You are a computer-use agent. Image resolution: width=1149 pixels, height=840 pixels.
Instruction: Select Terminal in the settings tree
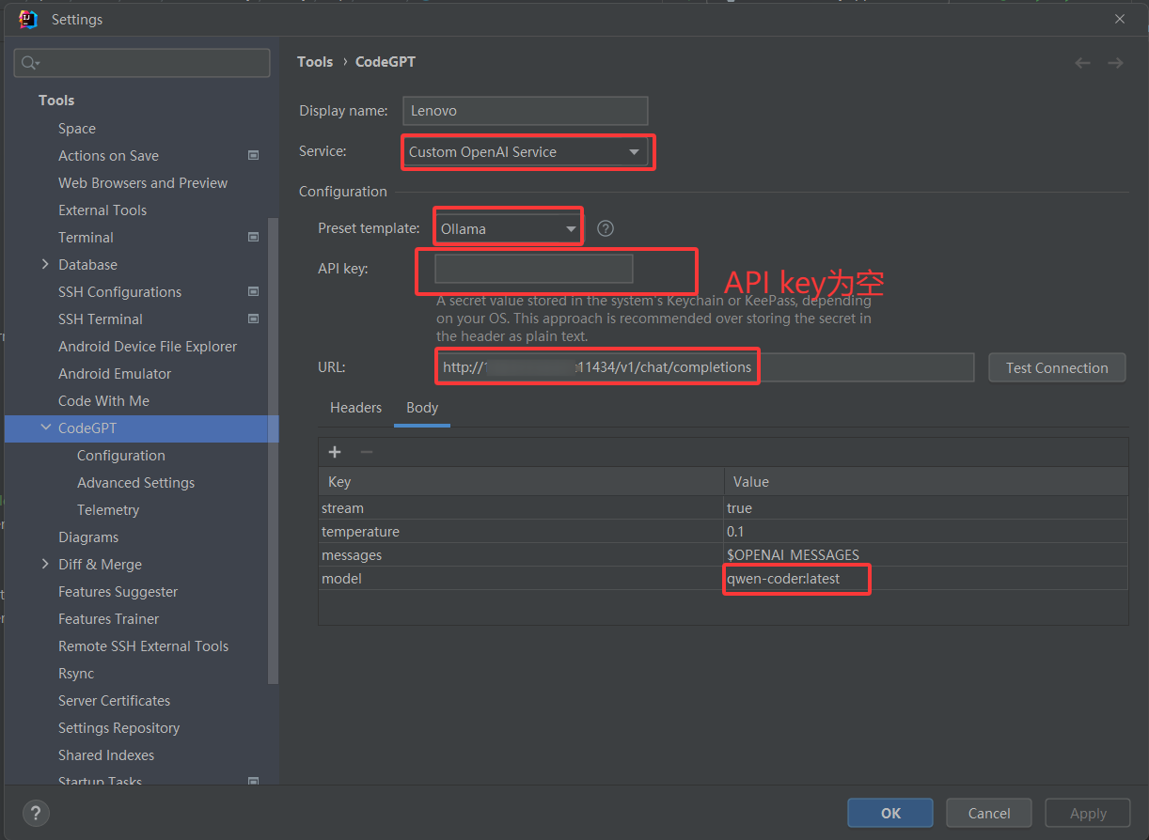[86, 237]
